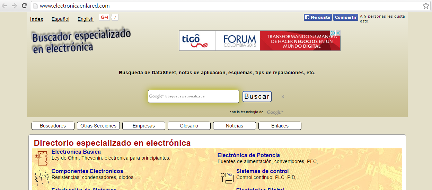Viewport: 432px width, 190px height.
Task: Click the A 9 personas les gusta esto text
Action: click(382, 19)
